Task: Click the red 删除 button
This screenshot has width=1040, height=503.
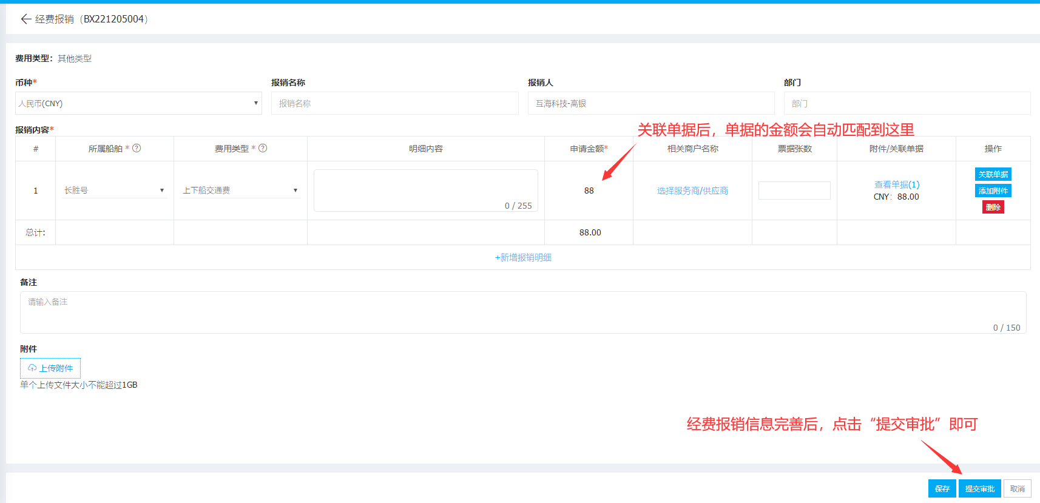Action: point(993,207)
